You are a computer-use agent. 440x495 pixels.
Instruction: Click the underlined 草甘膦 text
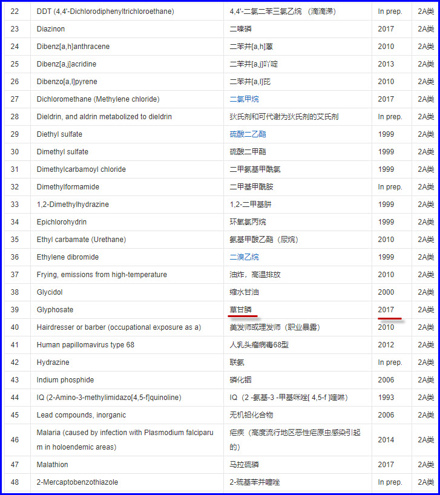pyautogui.click(x=240, y=310)
